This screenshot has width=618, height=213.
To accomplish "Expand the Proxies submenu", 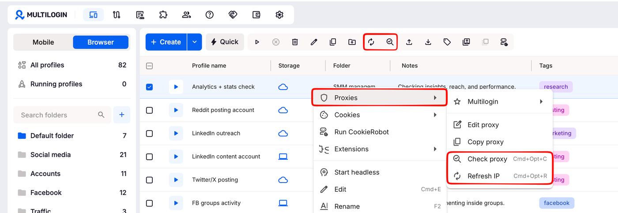I will tap(379, 98).
